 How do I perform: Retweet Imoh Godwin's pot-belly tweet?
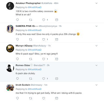tap(30, 98)
